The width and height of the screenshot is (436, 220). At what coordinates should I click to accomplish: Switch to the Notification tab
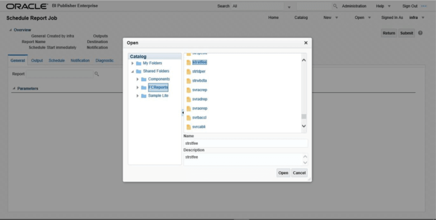pyautogui.click(x=80, y=60)
